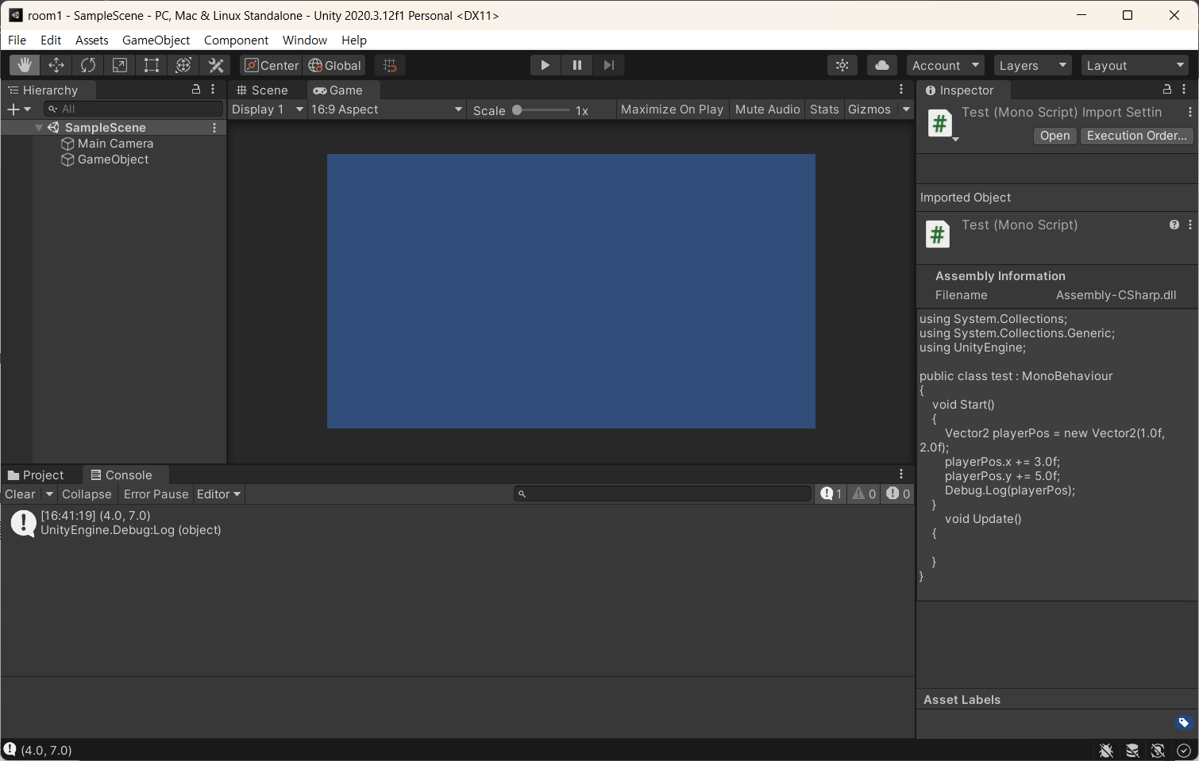The image size is (1199, 761).
Task: Select the Rotate tool
Action: pyautogui.click(x=88, y=65)
